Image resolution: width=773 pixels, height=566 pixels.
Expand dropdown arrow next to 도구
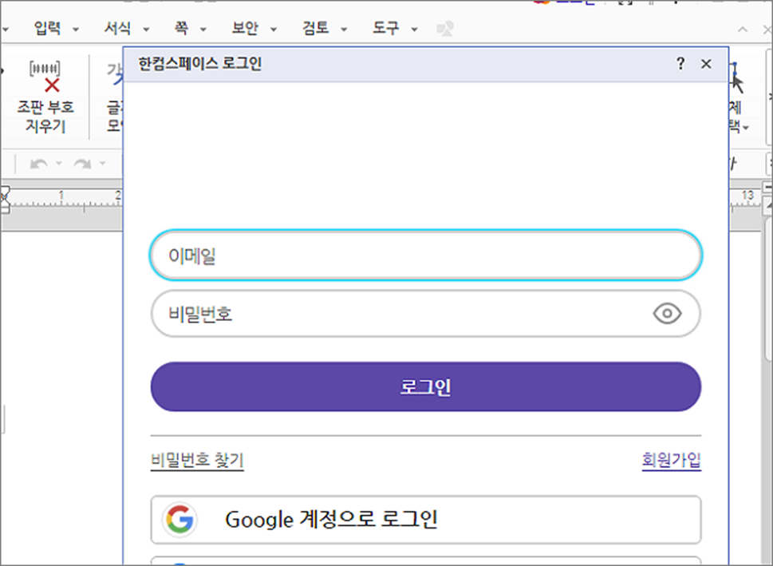click(415, 30)
